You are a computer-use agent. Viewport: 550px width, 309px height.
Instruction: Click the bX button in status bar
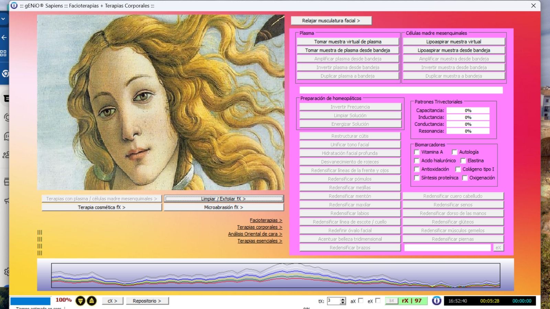pos(392,301)
